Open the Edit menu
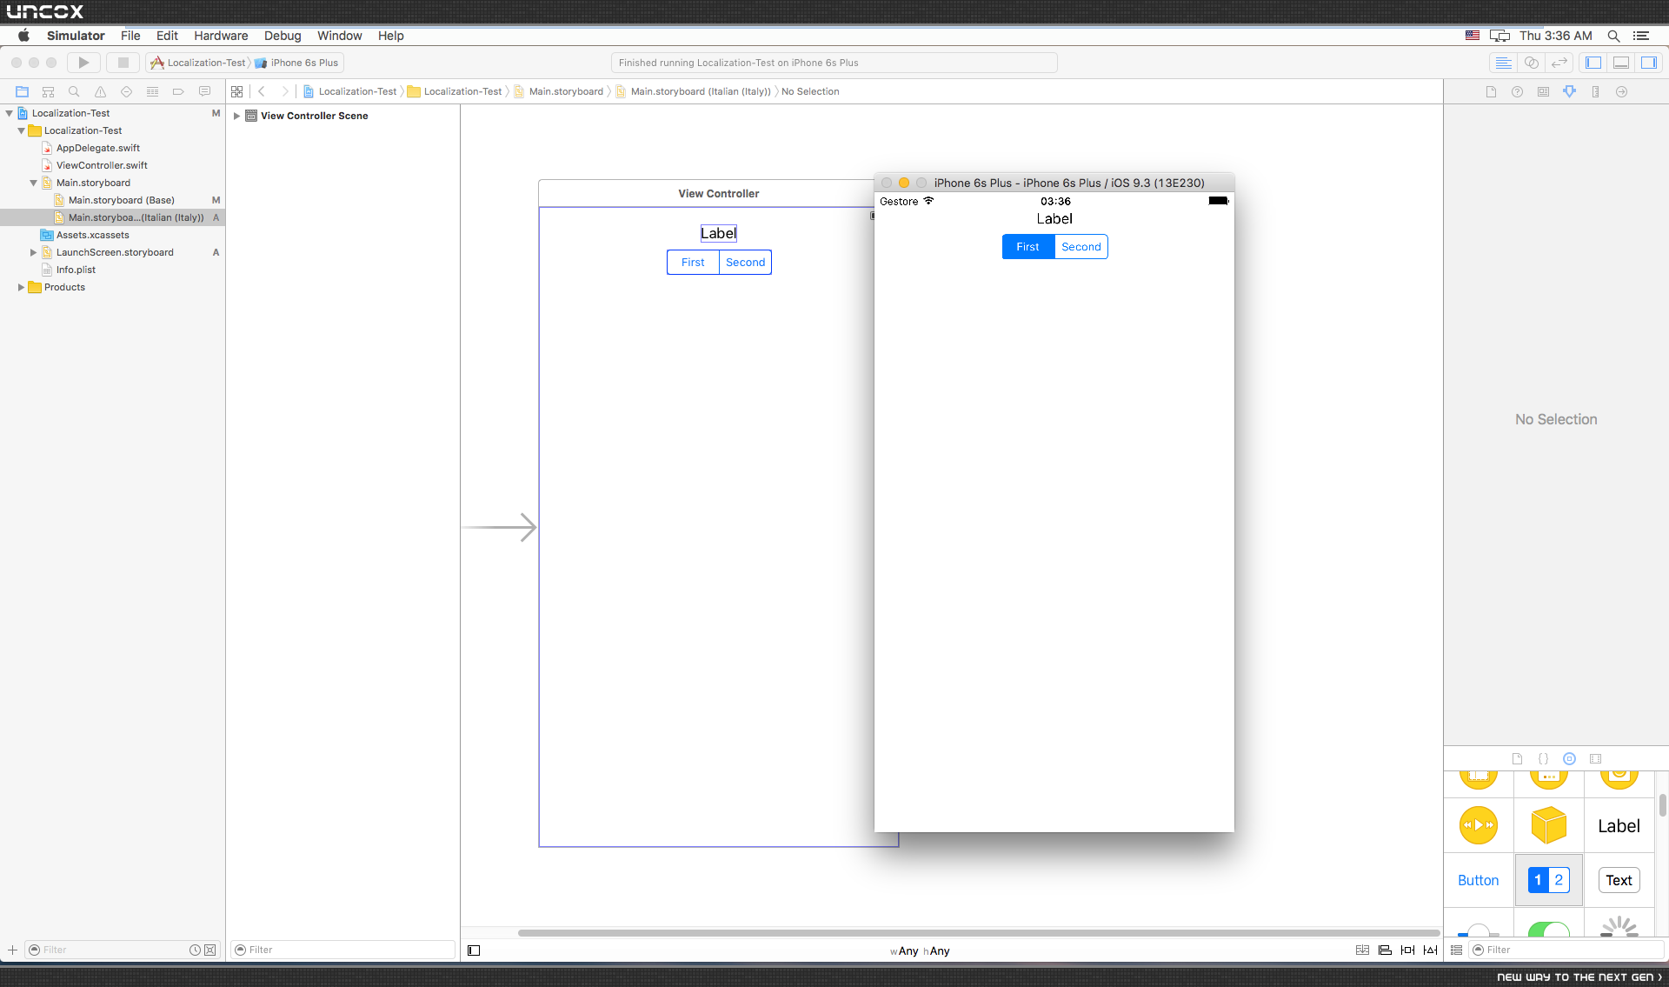Screen dimensions: 1669x987 tap(167, 36)
